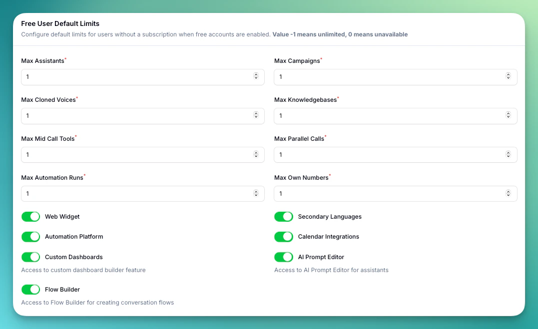
Task: Click the Max Parallel Calls label
Action: [299, 139]
